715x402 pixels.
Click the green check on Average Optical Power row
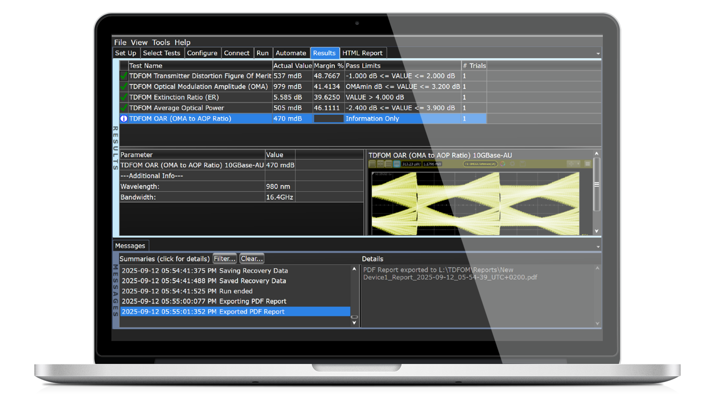click(x=124, y=108)
